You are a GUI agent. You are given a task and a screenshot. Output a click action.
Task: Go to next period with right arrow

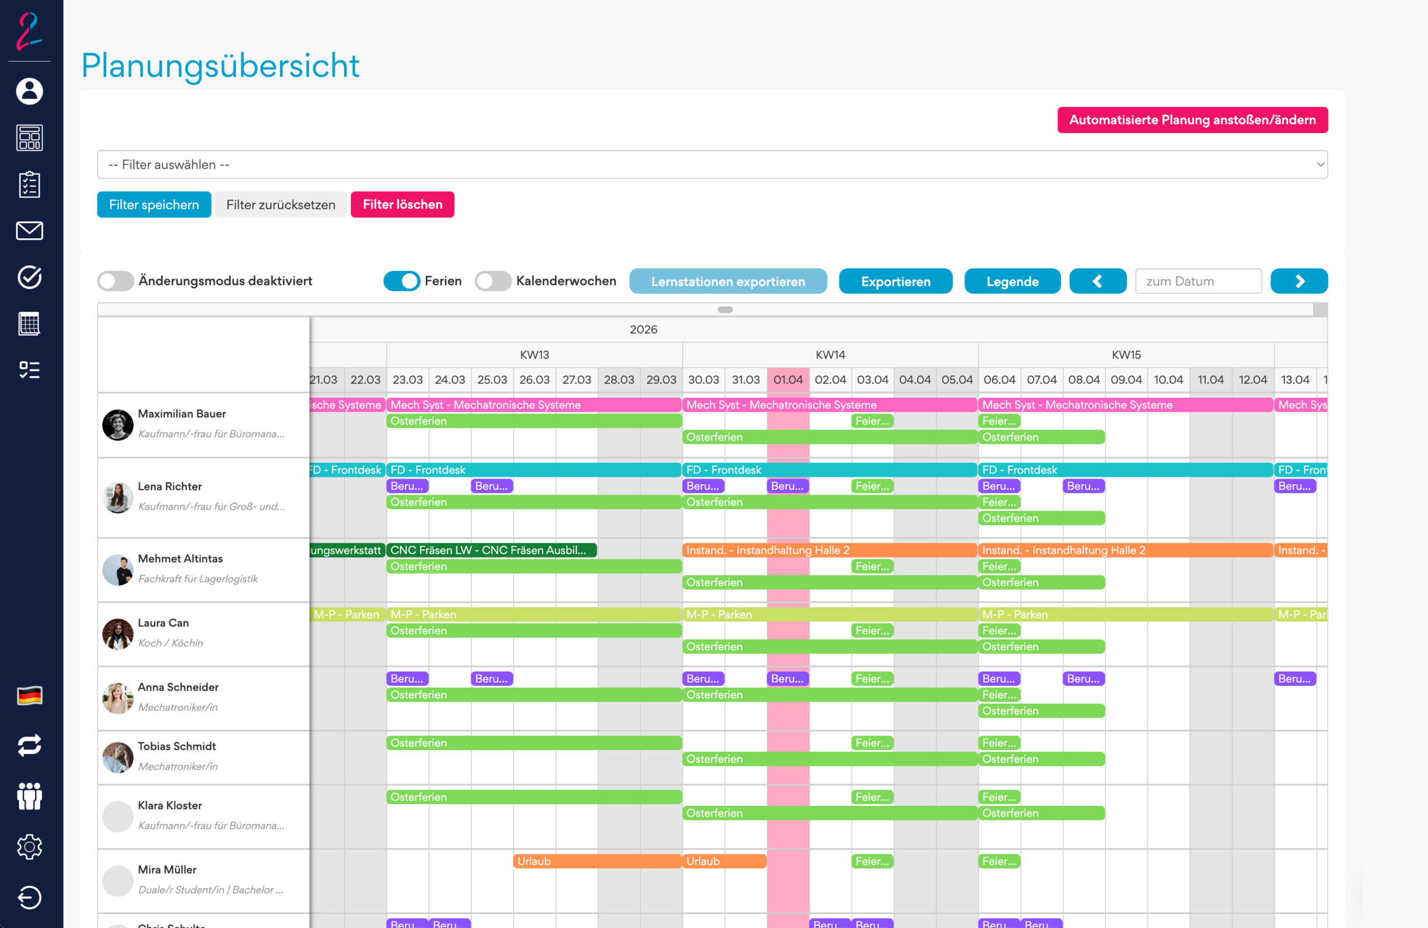1299,281
